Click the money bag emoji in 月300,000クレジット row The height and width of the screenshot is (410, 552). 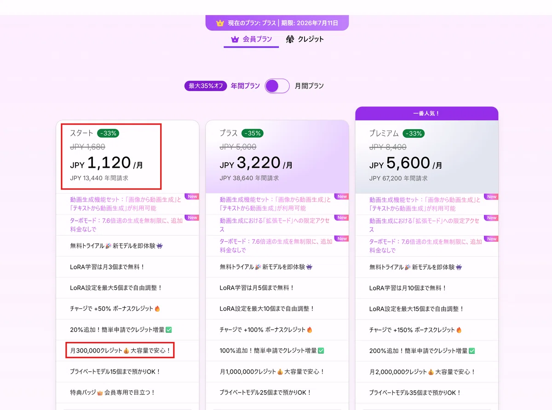point(126,351)
